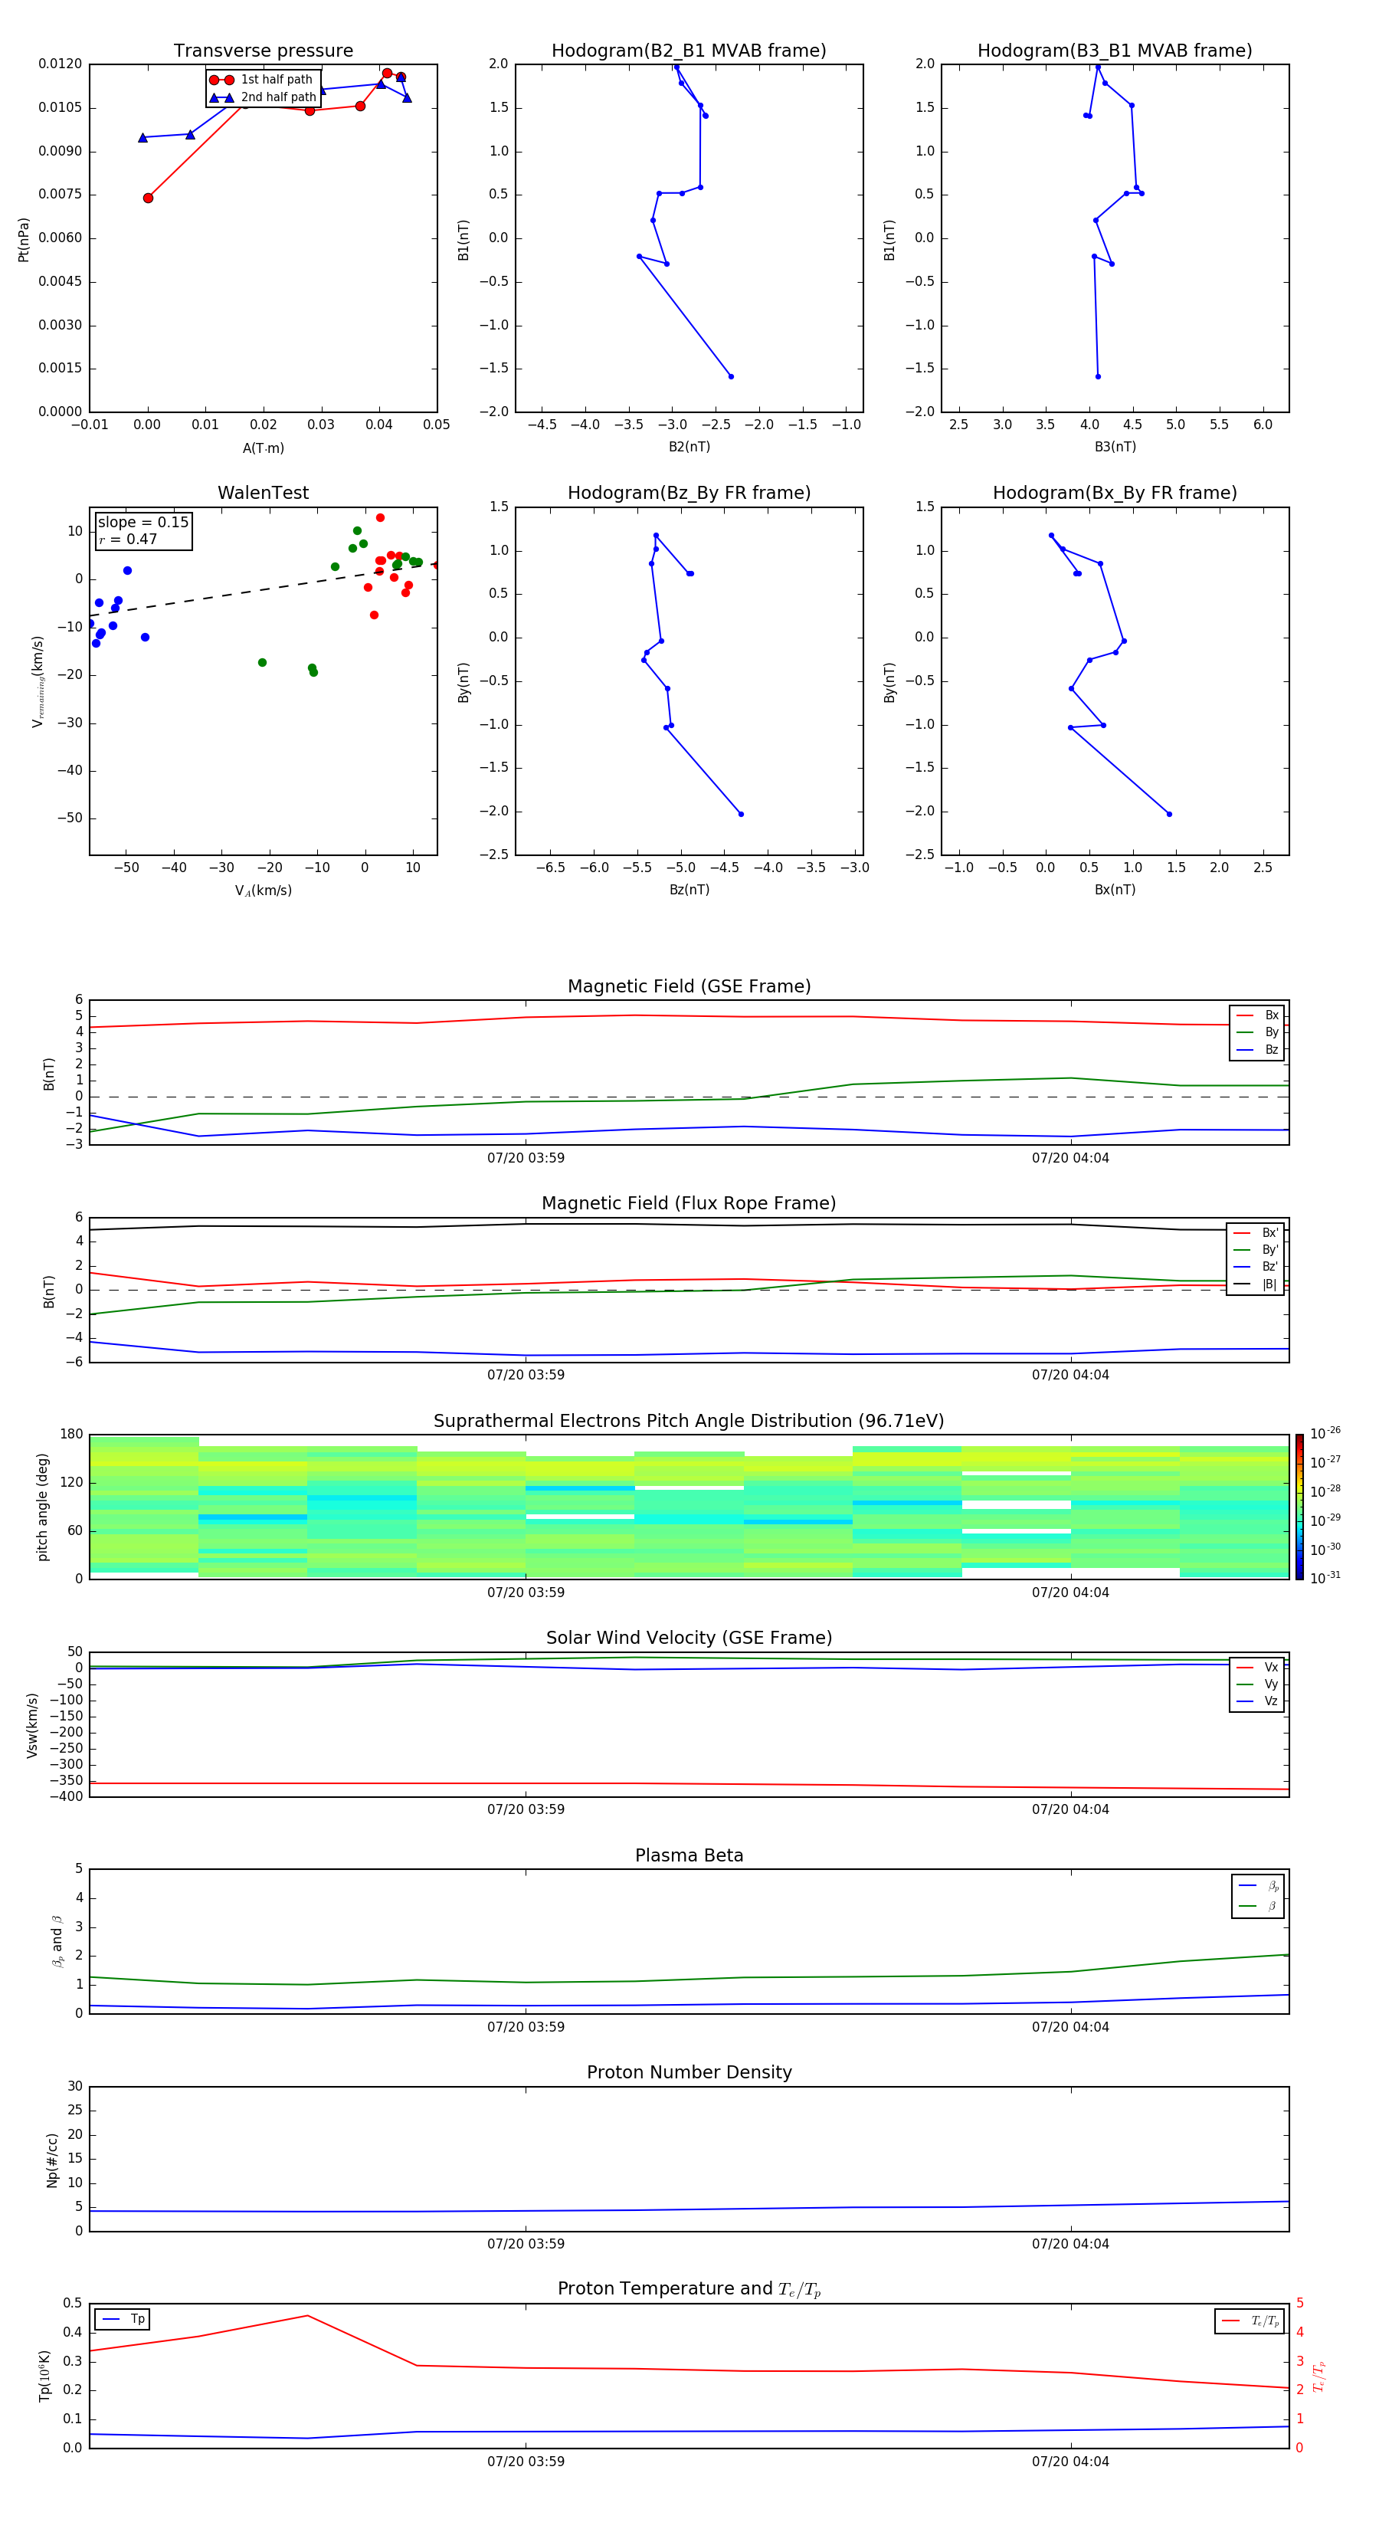Click the 'Hodogram(Bz_By FR frame)' title
The width and height of the screenshot is (1379, 2529).
coord(689,493)
